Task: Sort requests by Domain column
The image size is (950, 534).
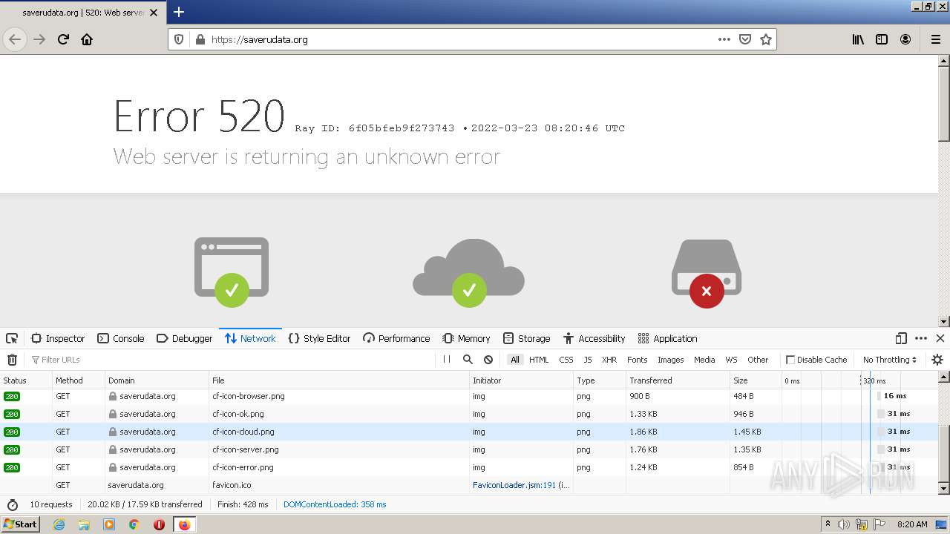Action: point(157,380)
